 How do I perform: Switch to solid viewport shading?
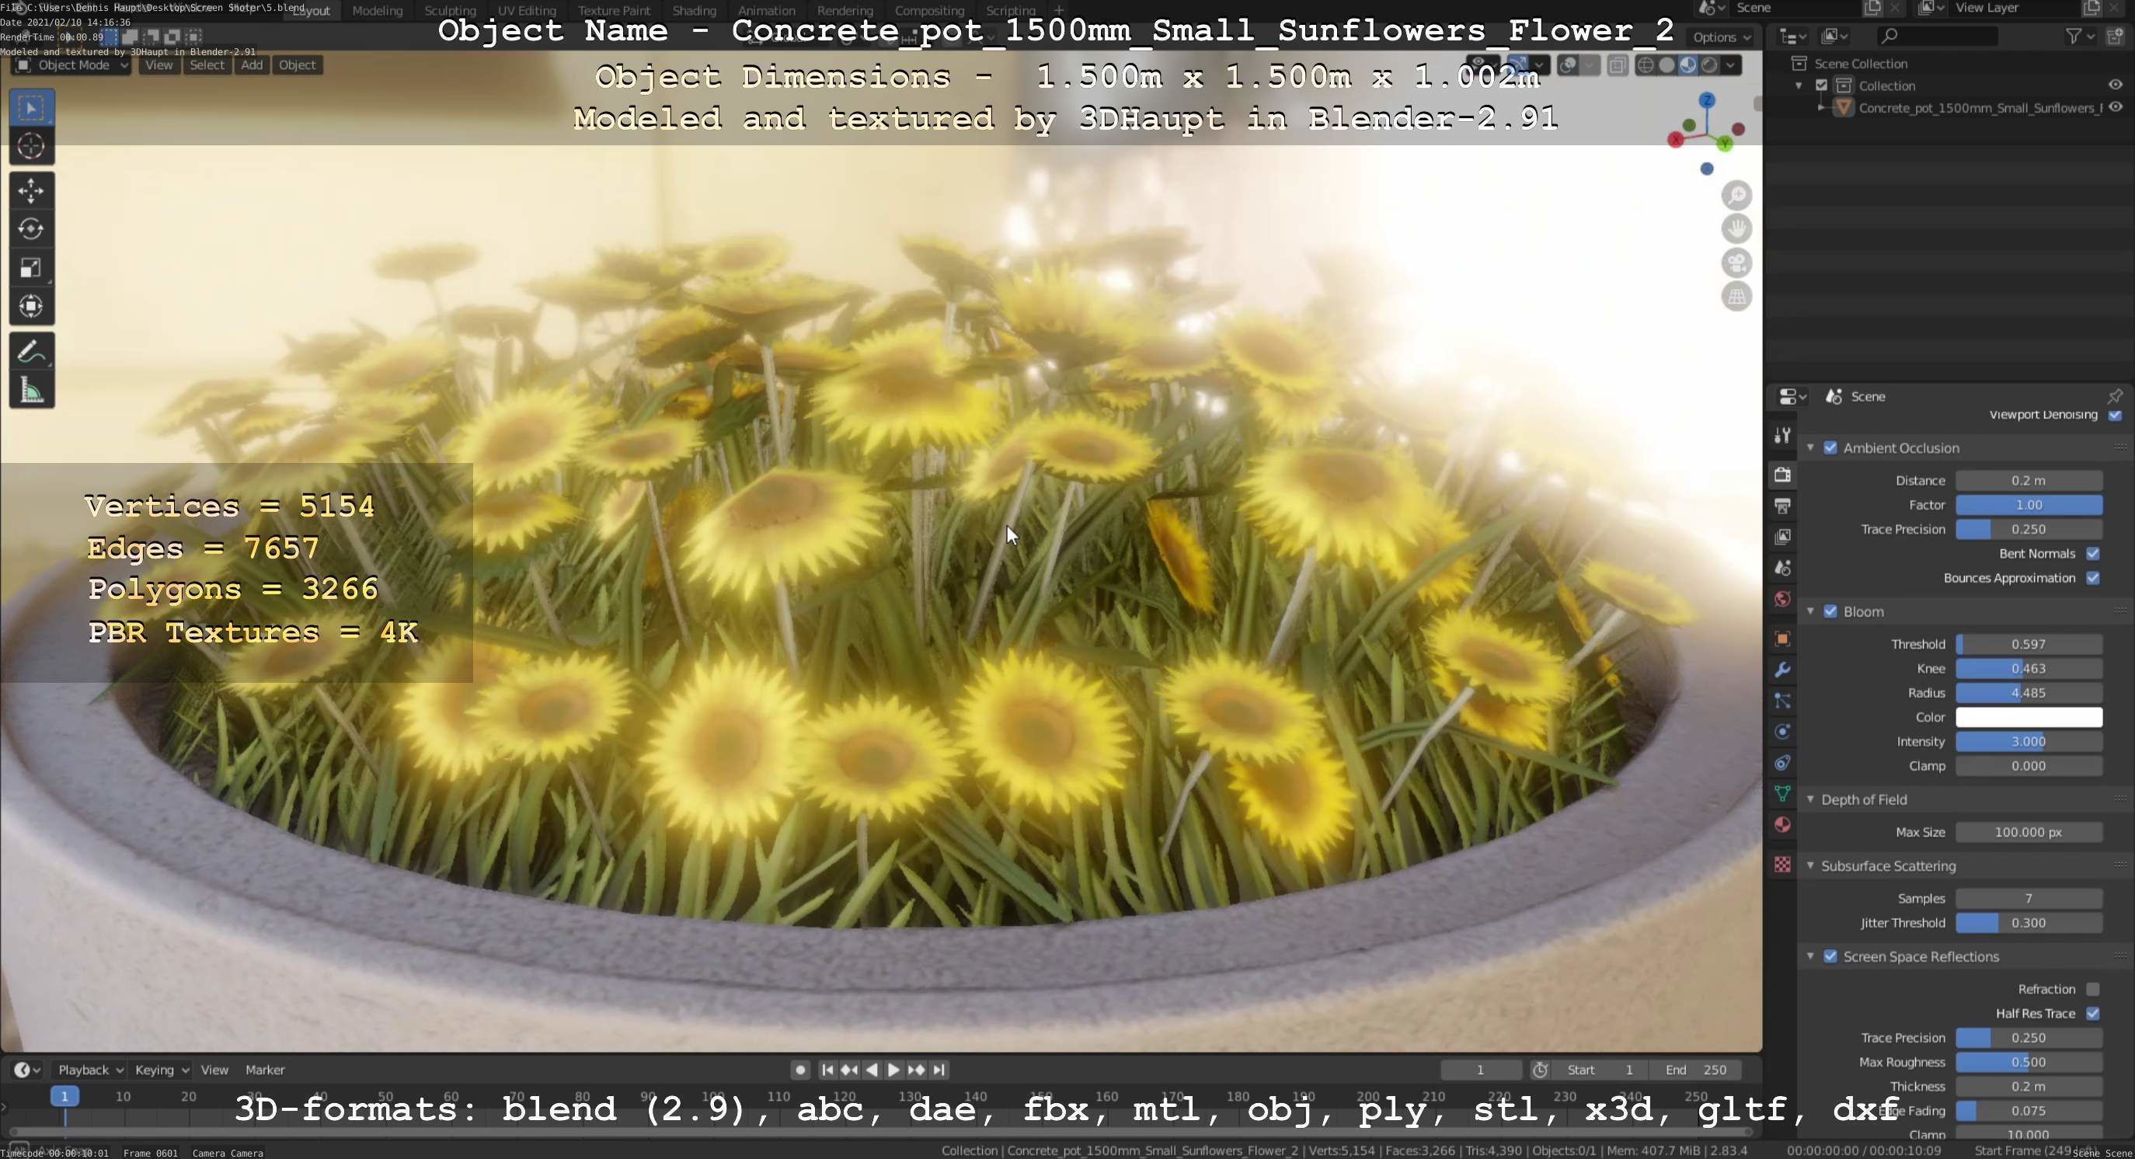[1667, 65]
